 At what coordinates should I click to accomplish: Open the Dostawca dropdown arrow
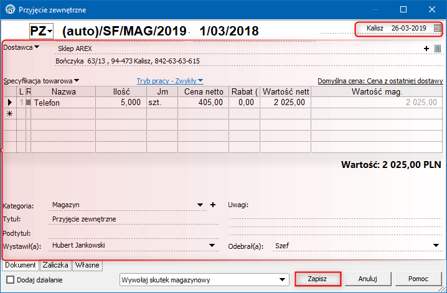click(x=37, y=47)
